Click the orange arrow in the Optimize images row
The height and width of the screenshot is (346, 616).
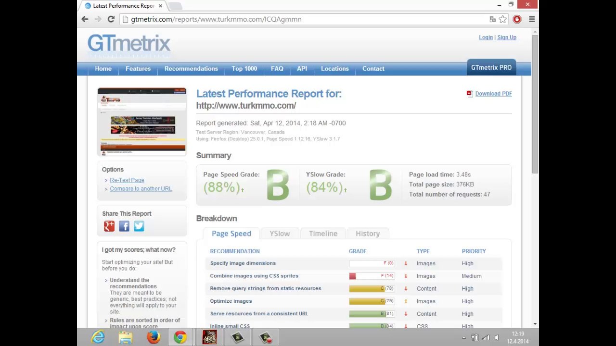[406, 301]
